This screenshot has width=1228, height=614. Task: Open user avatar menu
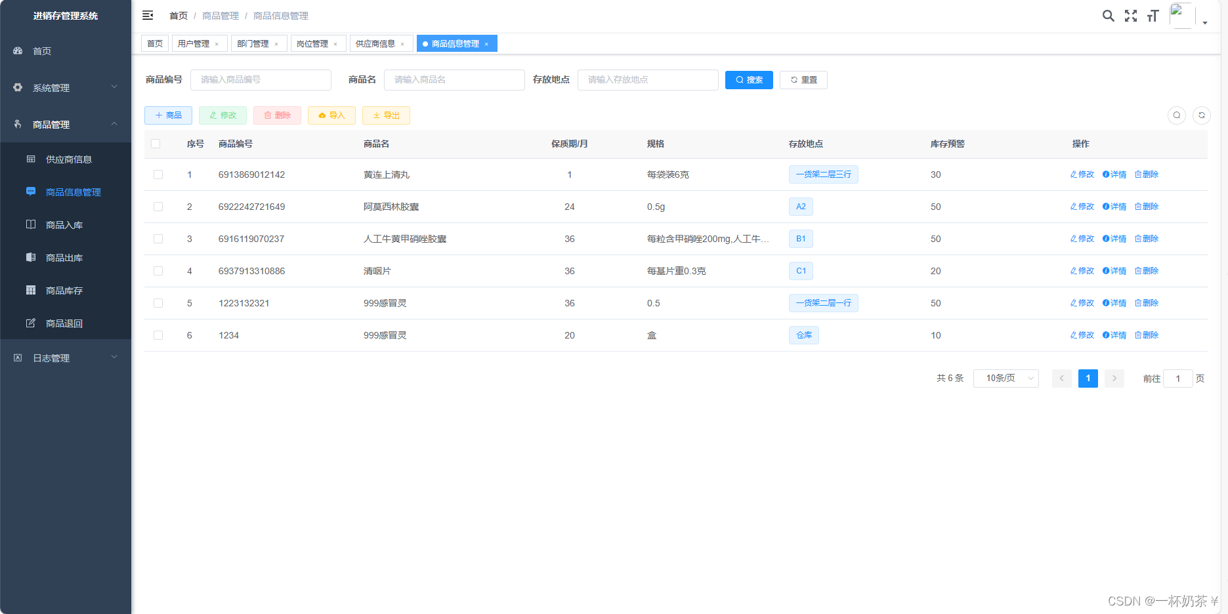[x=1182, y=16]
